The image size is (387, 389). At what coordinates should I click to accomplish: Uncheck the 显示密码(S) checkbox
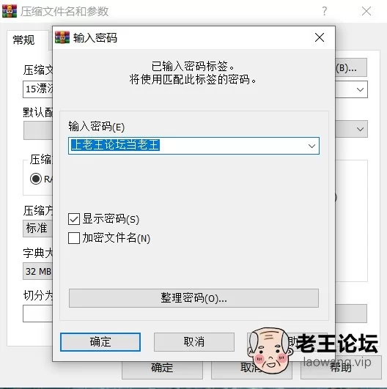pyautogui.click(x=74, y=219)
